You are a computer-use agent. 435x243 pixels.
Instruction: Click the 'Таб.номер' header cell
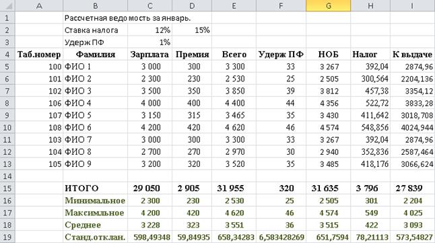click(x=39, y=55)
